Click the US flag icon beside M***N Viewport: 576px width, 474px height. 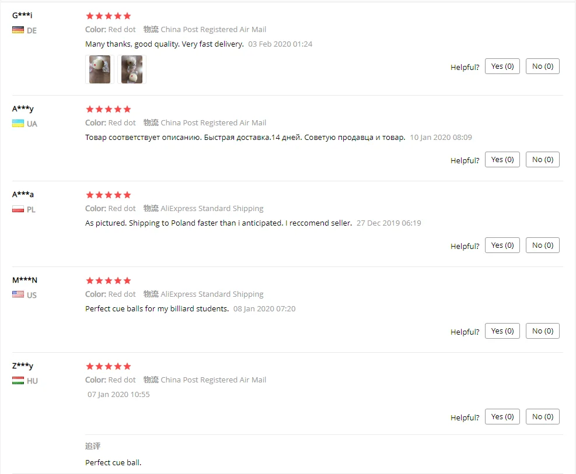18,294
